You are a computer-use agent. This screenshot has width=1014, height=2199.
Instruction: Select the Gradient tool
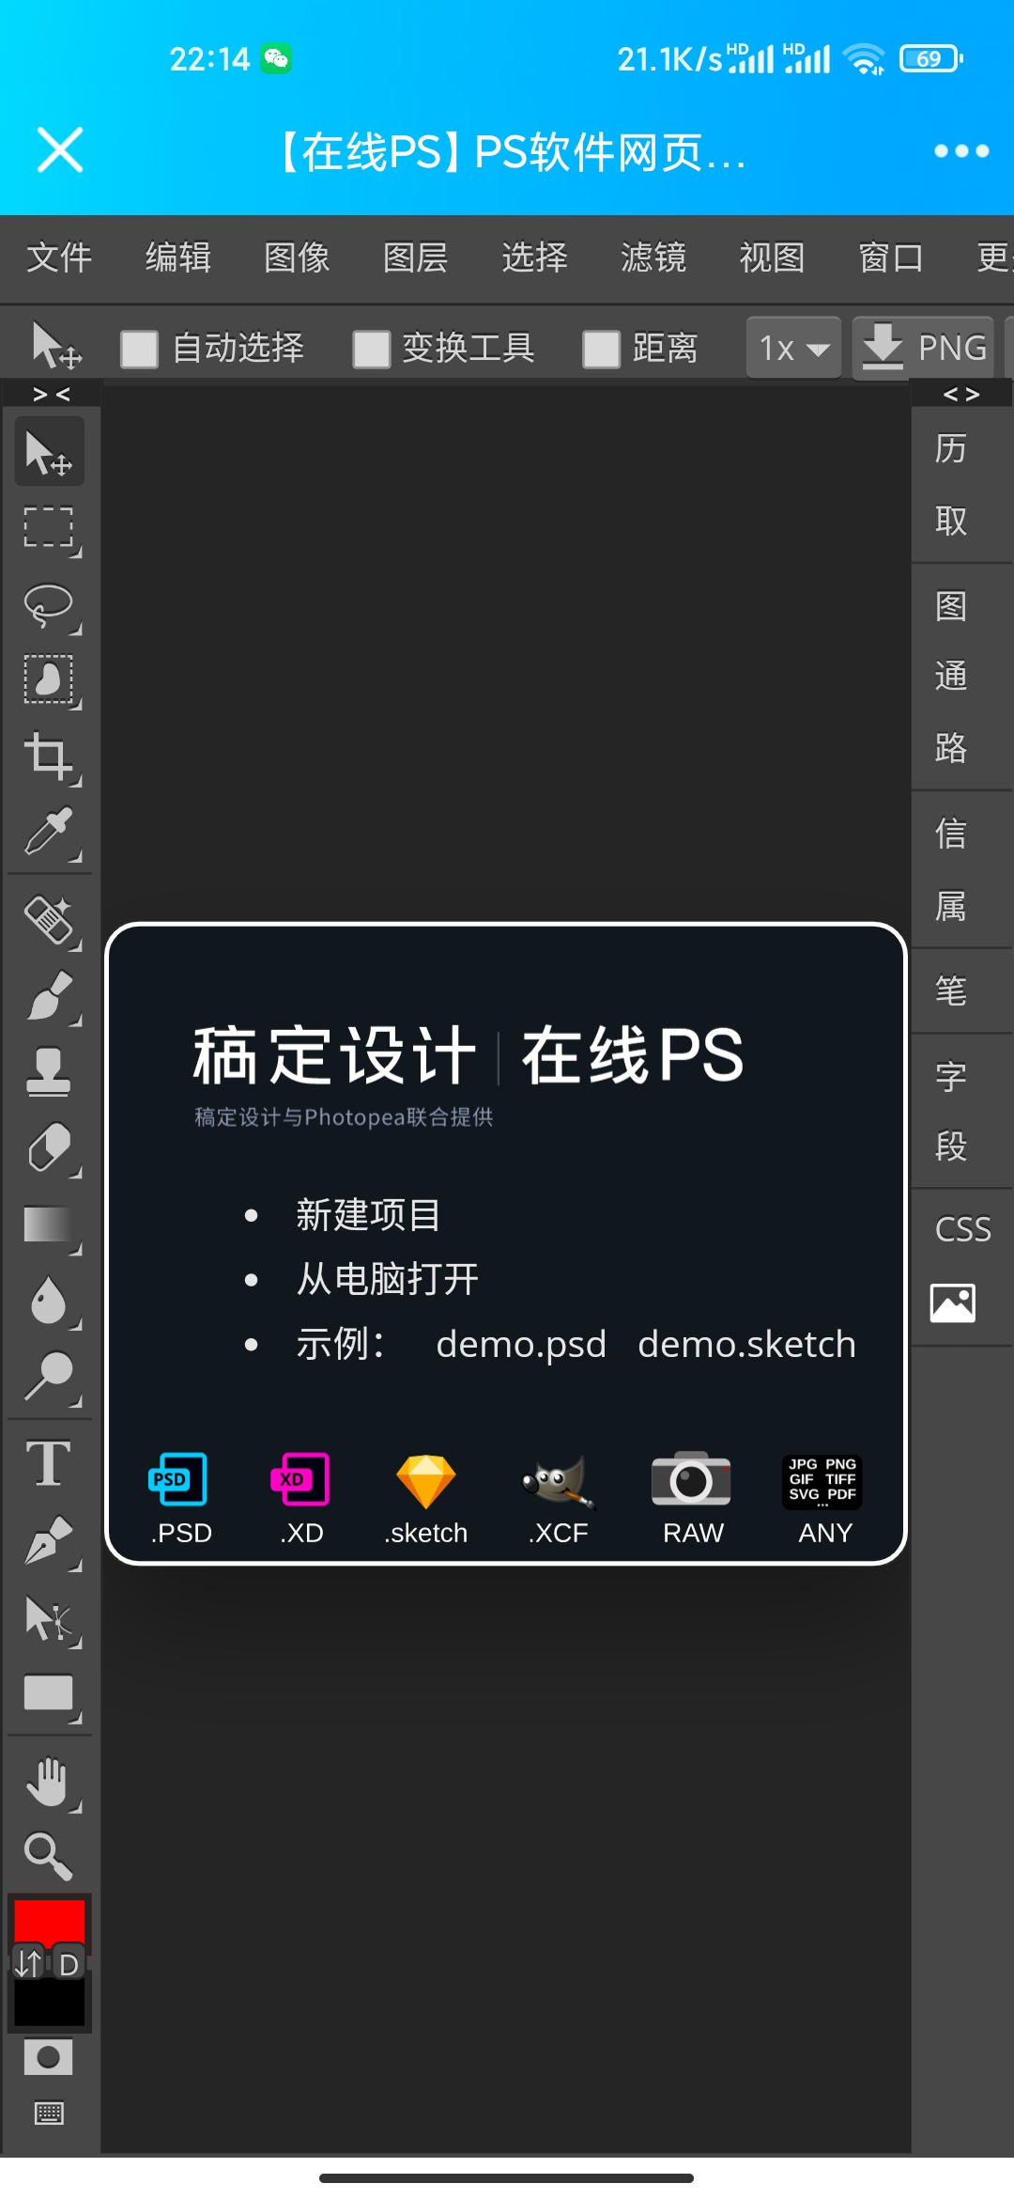[50, 1225]
